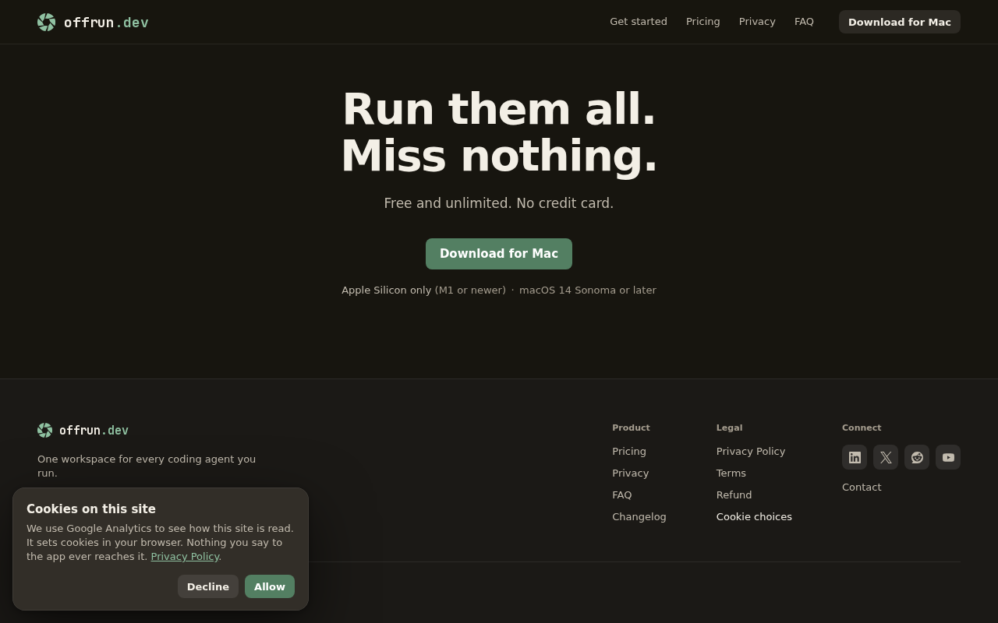Click "macOS 14 Sonoma or later" text
The width and height of the screenshot is (998, 623).
pyautogui.click(x=588, y=290)
